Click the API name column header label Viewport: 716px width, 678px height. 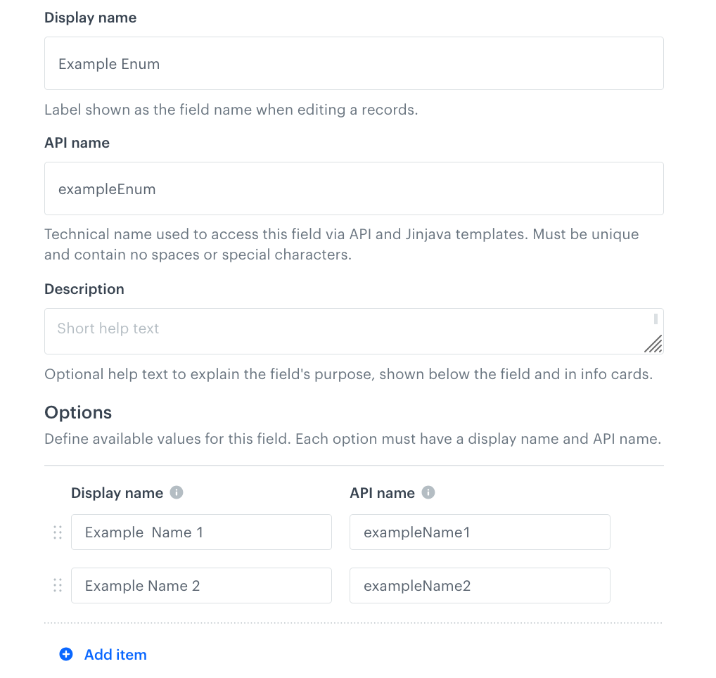coord(384,492)
